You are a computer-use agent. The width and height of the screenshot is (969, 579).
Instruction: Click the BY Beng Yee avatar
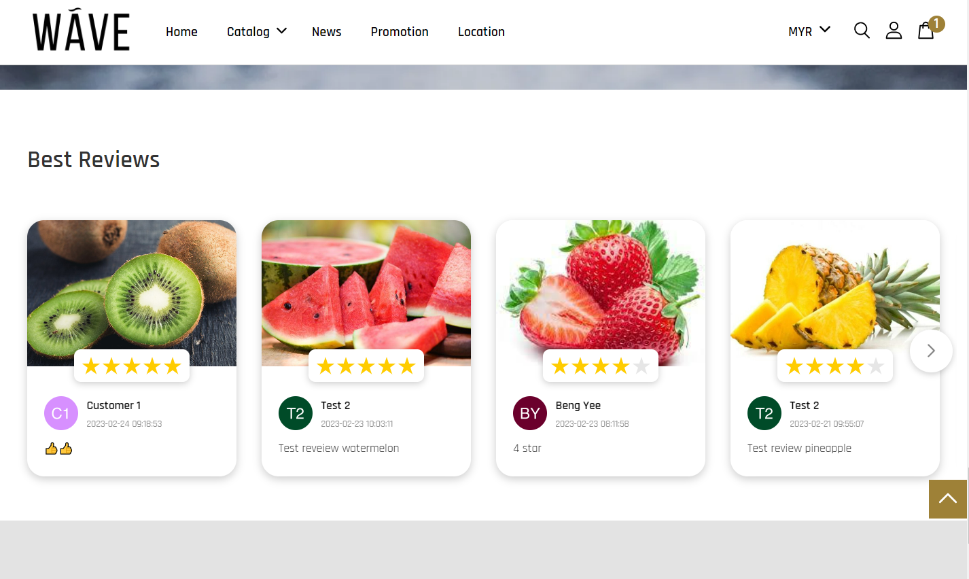pyautogui.click(x=530, y=413)
